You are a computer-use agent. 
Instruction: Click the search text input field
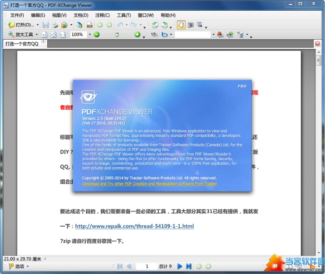click(x=193, y=34)
